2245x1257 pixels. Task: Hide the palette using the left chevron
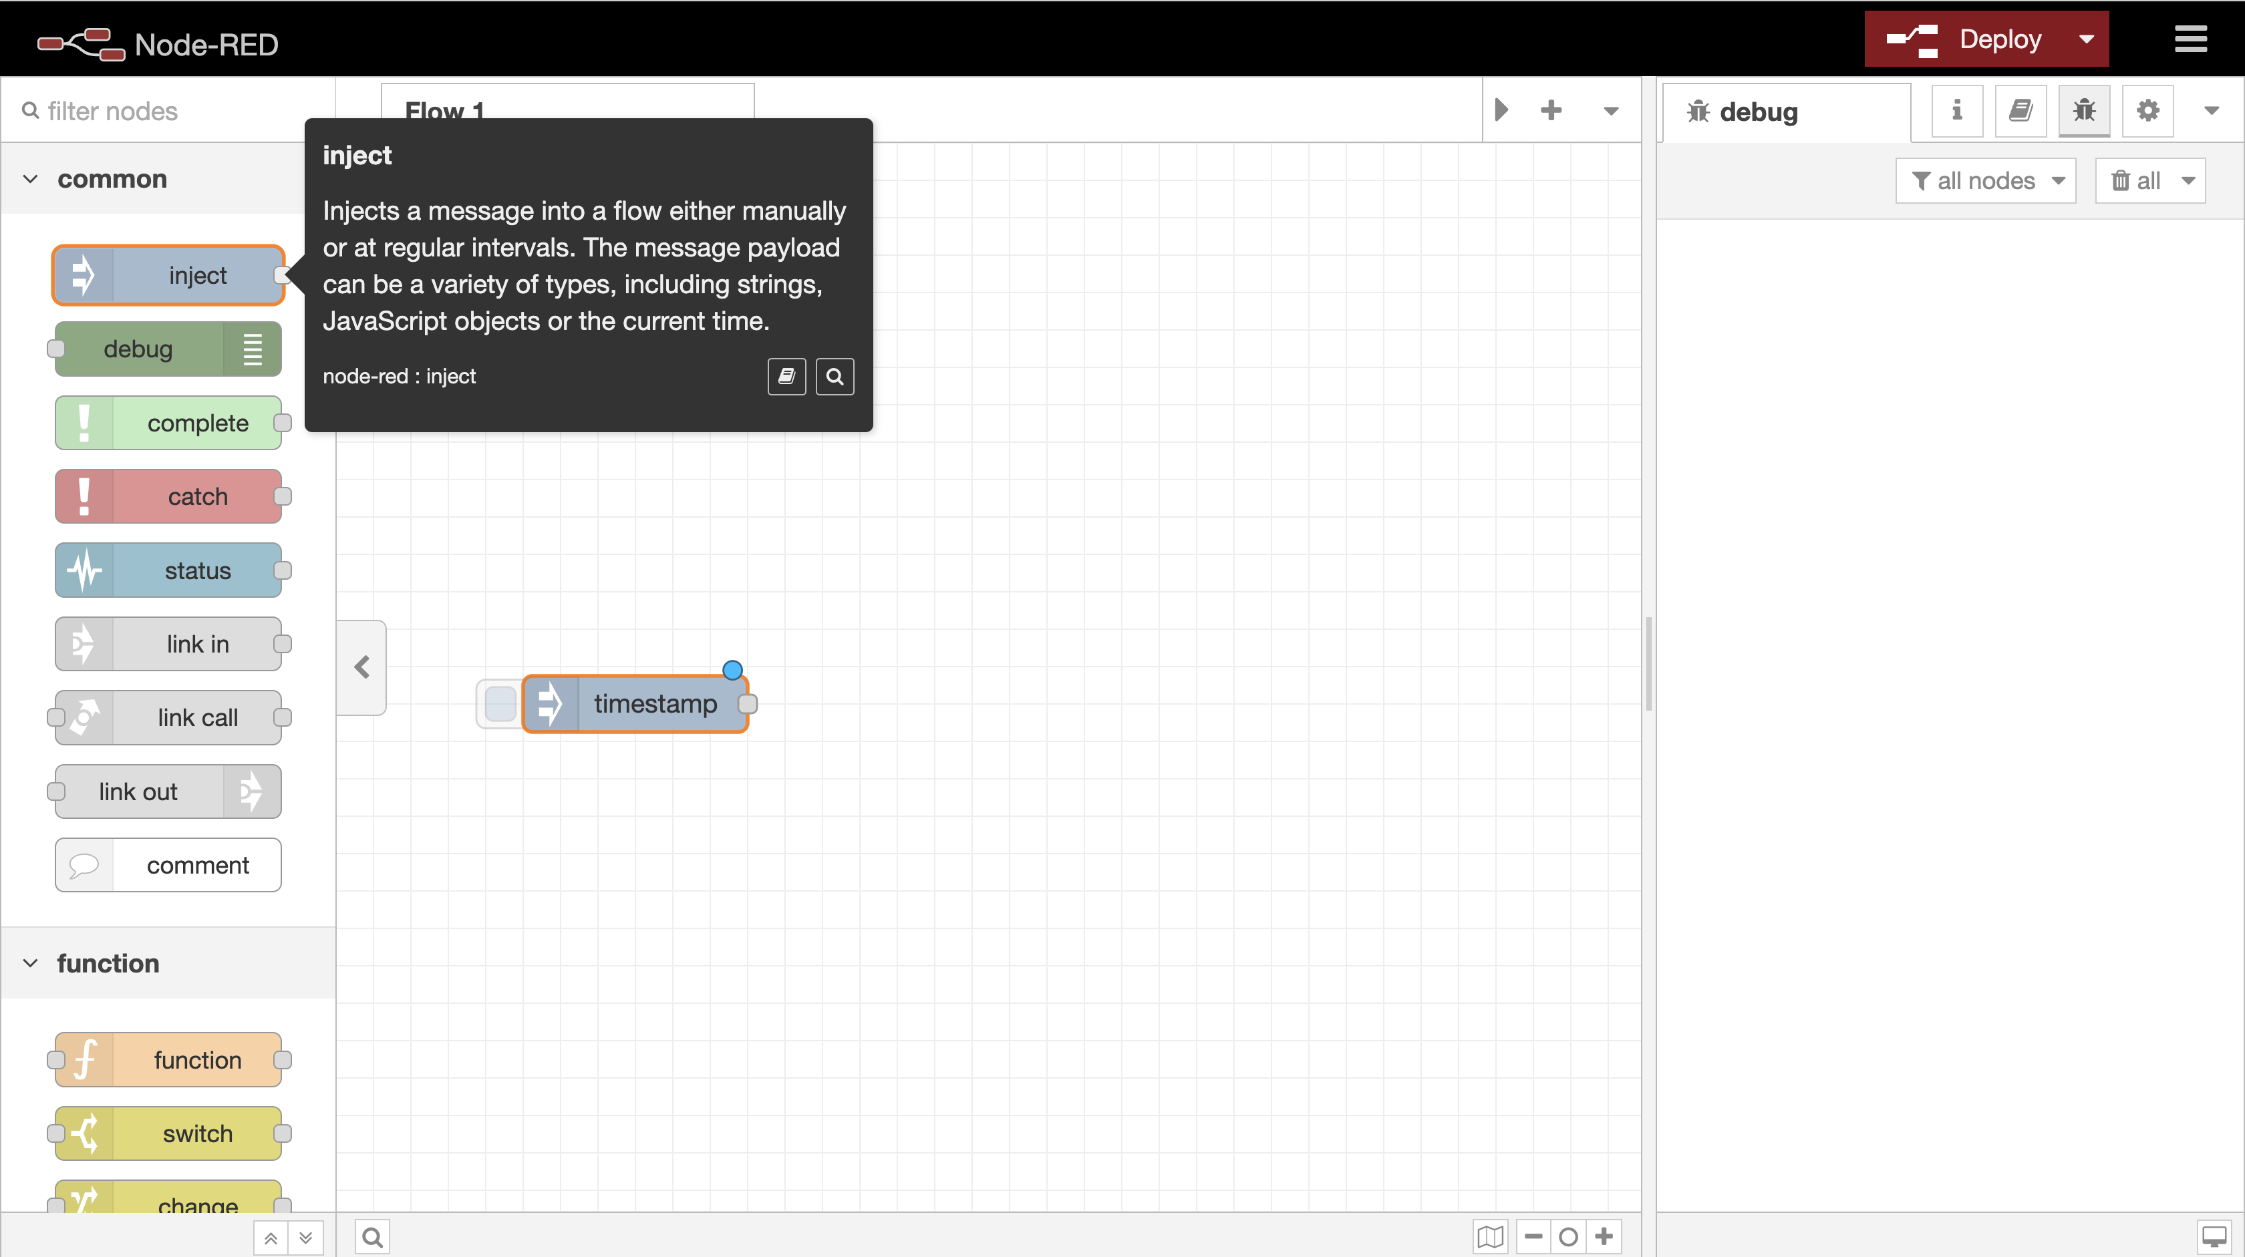tap(361, 667)
